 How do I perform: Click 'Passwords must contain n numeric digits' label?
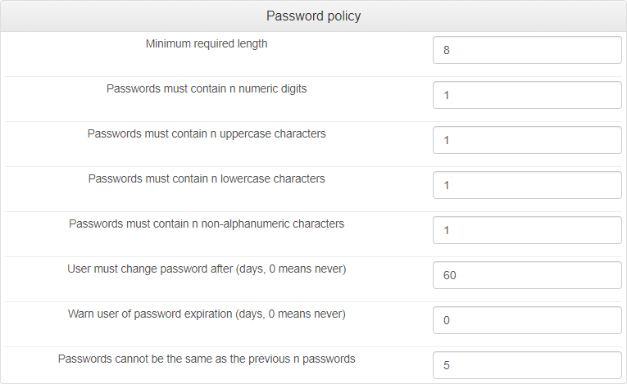[x=207, y=88]
